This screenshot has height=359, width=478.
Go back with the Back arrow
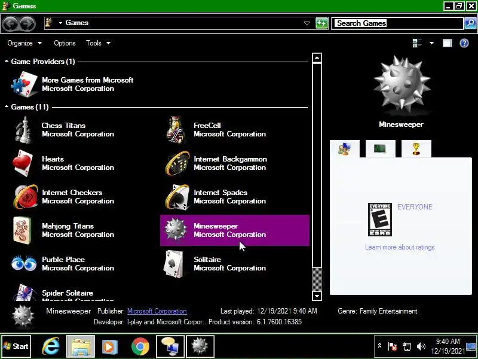coord(10,23)
